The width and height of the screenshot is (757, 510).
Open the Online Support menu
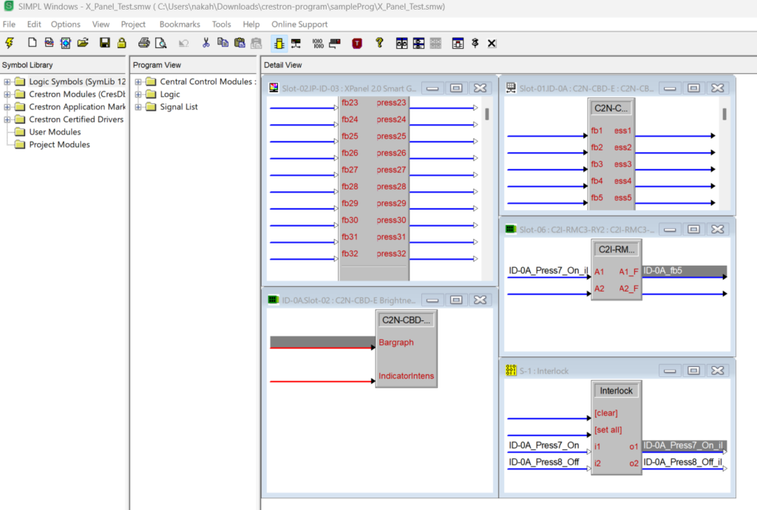(299, 24)
